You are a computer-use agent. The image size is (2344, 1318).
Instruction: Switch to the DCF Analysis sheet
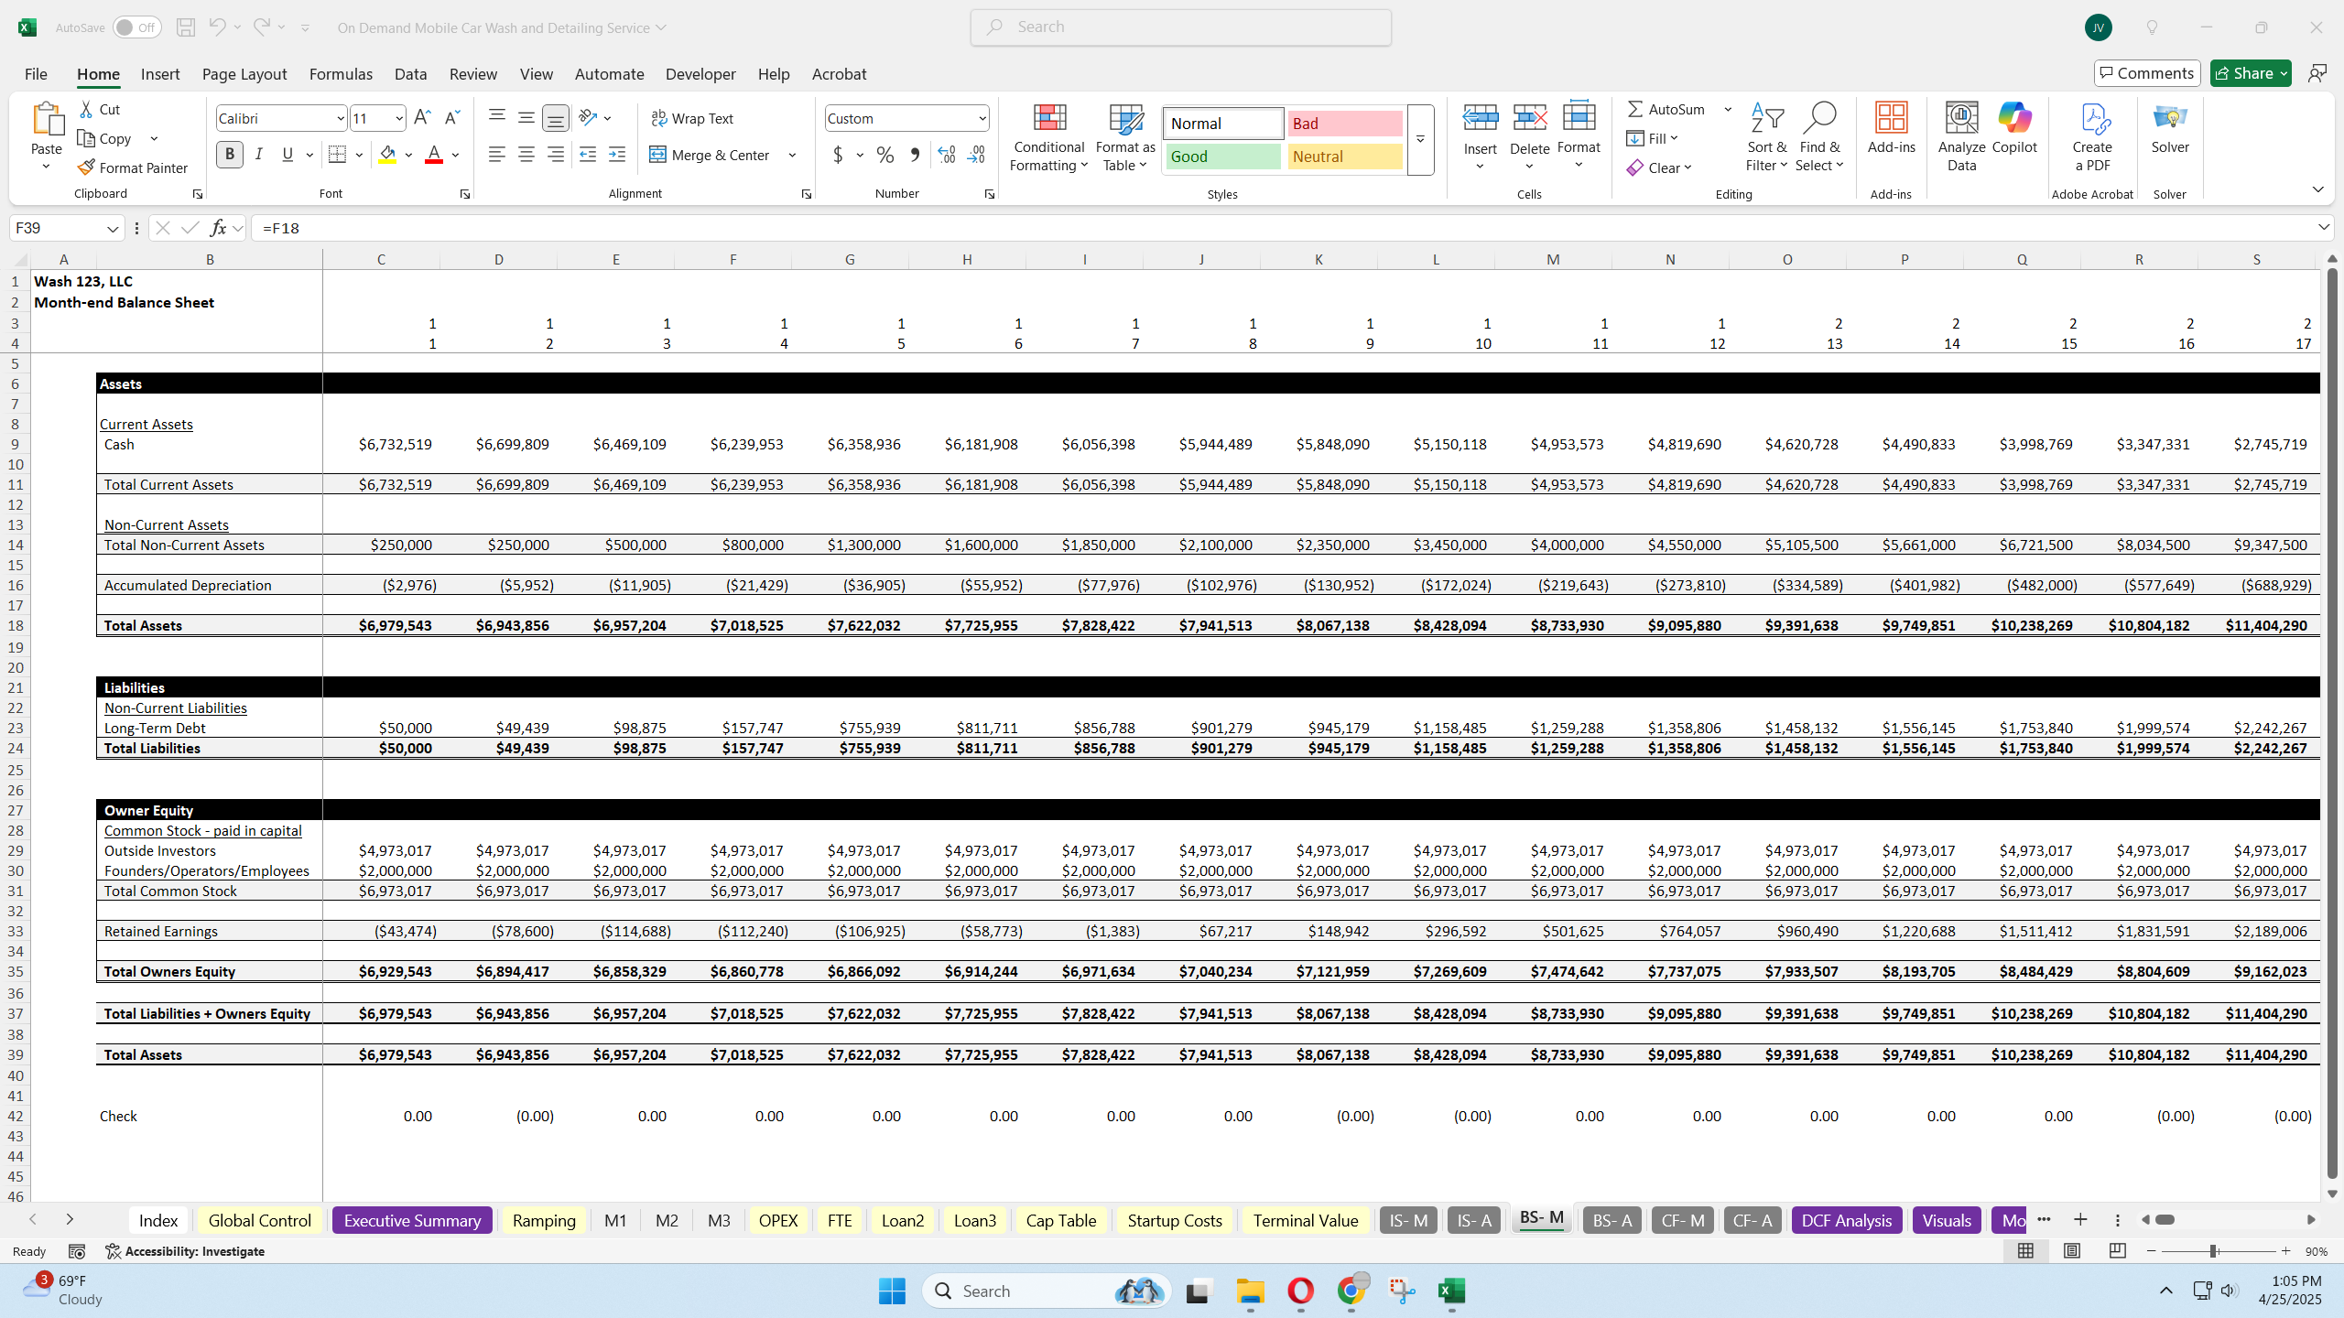pyautogui.click(x=1846, y=1220)
